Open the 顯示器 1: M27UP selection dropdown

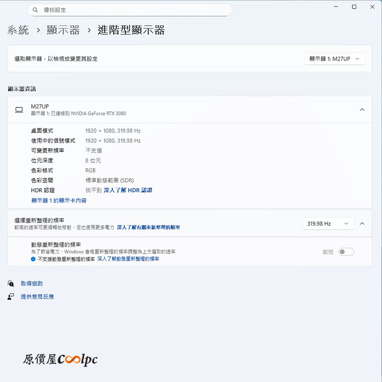point(335,59)
